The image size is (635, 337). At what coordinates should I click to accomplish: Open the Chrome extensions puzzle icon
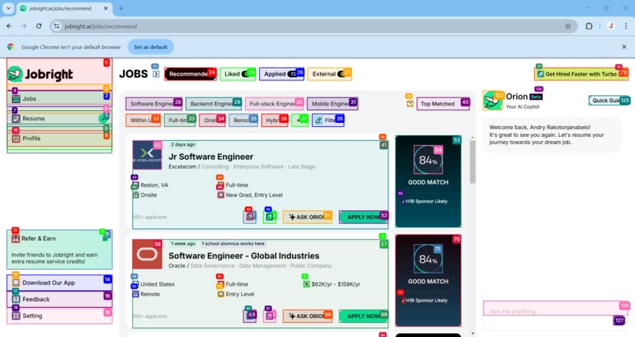pyautogui.click(x=589, y=26)
